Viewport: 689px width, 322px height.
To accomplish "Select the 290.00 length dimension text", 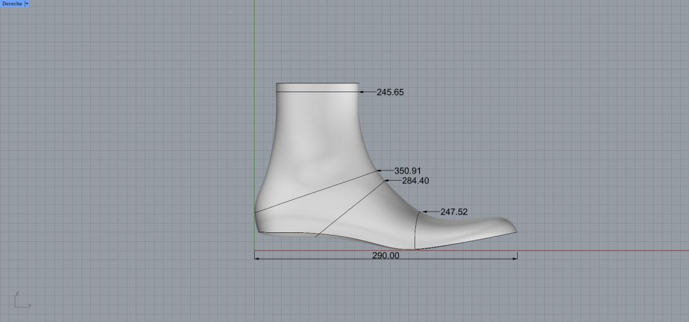I will tap(386, 256).
